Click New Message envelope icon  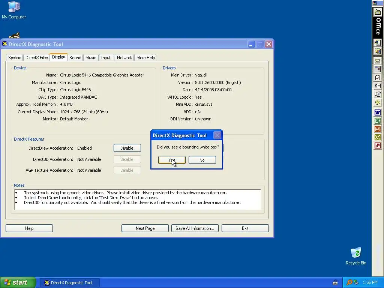point(378,61)
